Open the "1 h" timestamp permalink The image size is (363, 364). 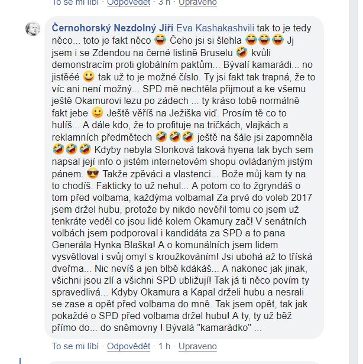[x=164, y=346]
